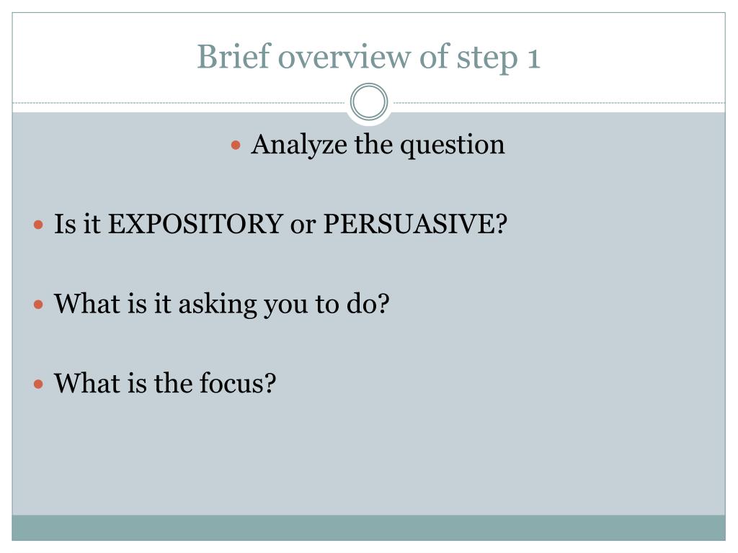
Task: Click the orange bullet before 'Is it EXPOSITORY'
Action: (x=39, y=225)
